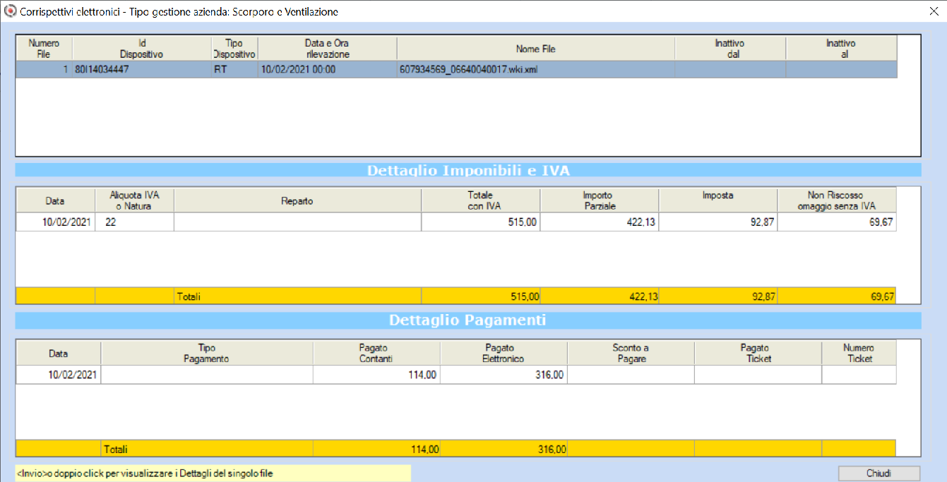The width and height of the screenshot is (947, 482).
Task: Click 114,00 in the payments Totali row
Action: click(x=376, y=449)
